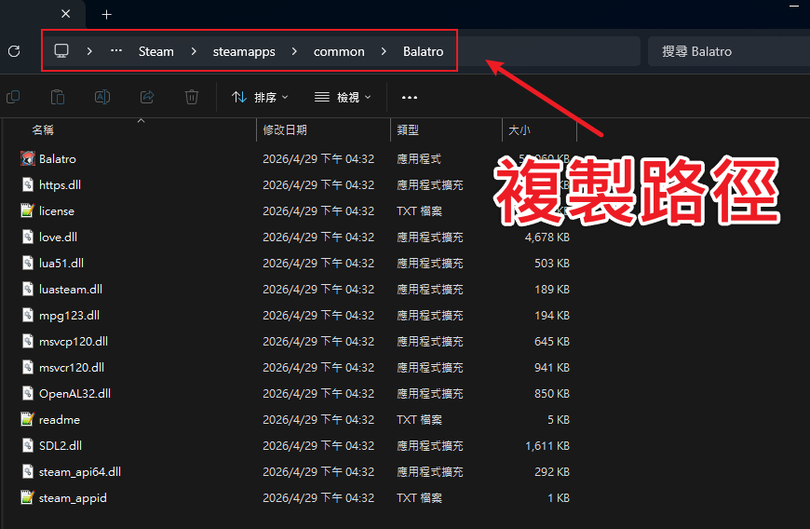Click the refresh icon beside address bar

[x=14, y=51]
